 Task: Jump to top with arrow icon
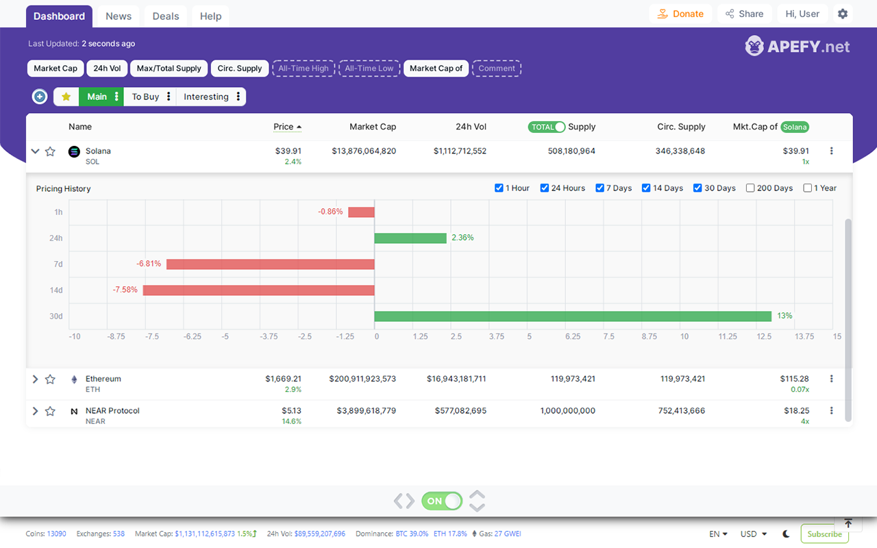point(848,523)
